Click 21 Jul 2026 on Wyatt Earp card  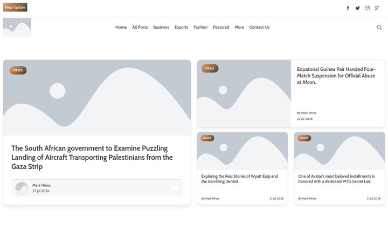(276, 199)
